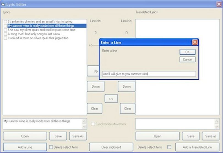223x153 pixels.
Task: Move lyric line Down with left Down button
Action: pos(96,87)
